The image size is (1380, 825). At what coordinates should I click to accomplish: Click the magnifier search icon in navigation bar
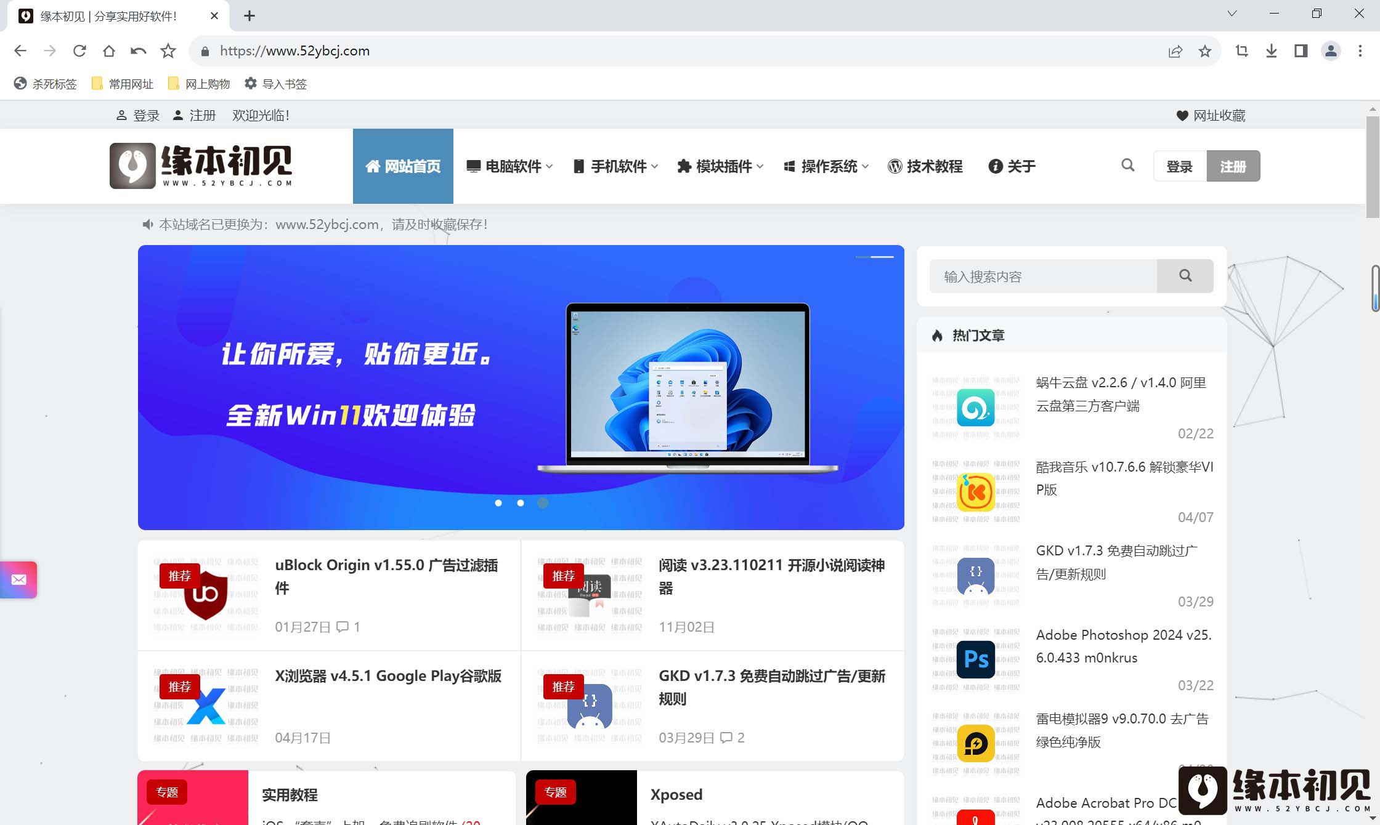click(1128, 165)
